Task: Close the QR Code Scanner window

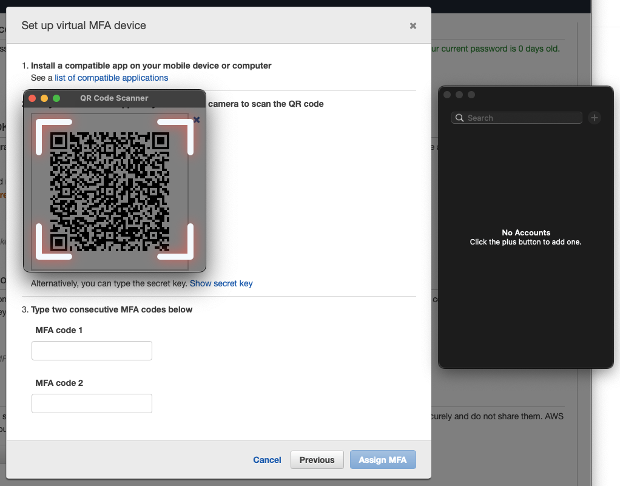Action: point(32,98)
